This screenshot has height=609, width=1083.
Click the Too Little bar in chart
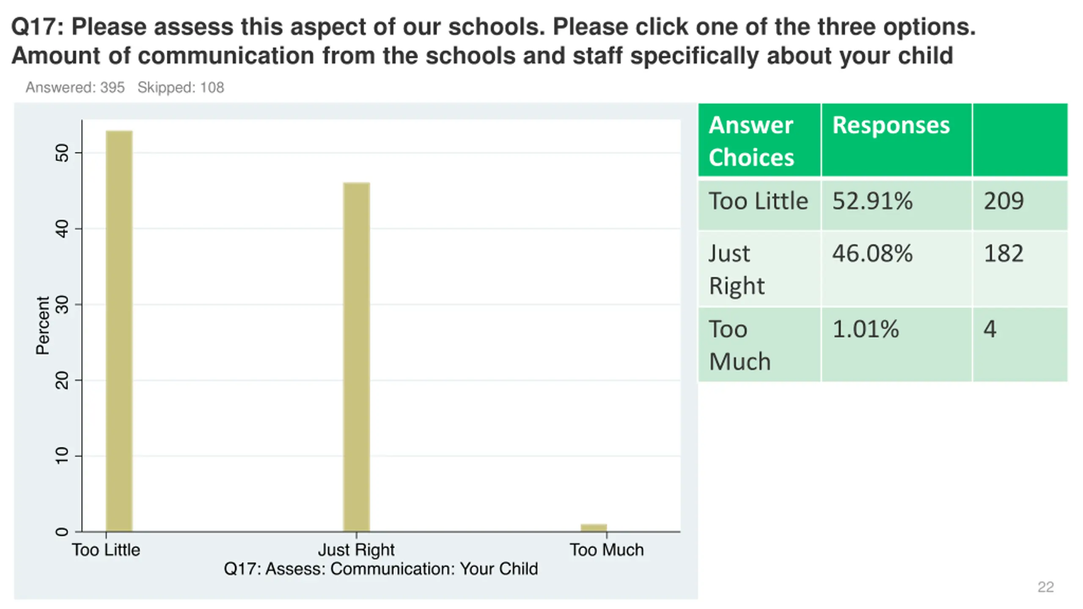[x=119, y=331]
